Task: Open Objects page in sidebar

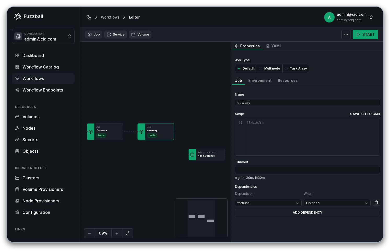Action: 43,151
